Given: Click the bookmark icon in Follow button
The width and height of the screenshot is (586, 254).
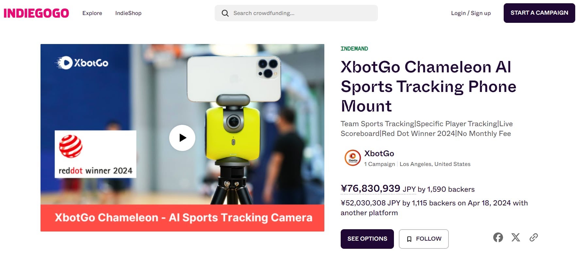Looking at the screenshot, I should coord(409,239).
